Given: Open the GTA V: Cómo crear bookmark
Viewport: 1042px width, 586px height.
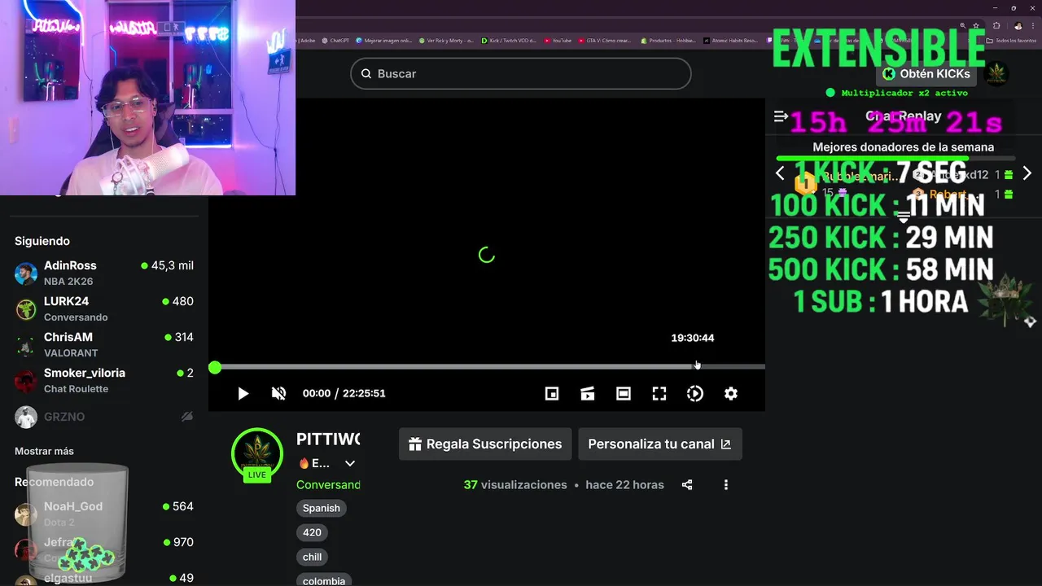Looking at the screenshot, I should point(605,40).
